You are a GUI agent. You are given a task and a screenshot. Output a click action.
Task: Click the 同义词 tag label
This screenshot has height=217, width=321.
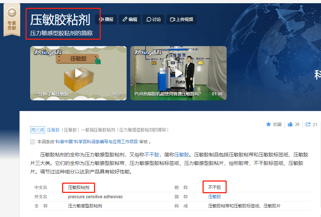tap(38, 130)
